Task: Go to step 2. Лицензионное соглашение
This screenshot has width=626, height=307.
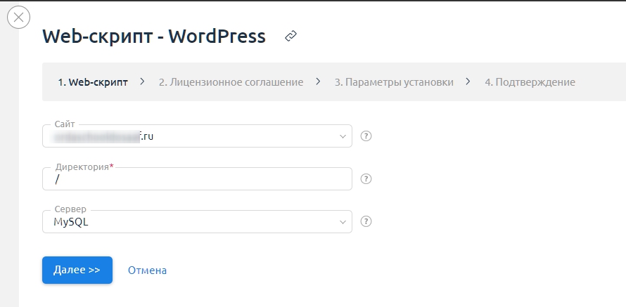Action: (231, 82)
